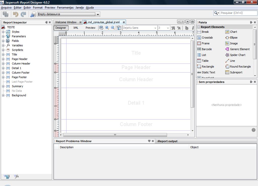Viewport: 258px width, 186px height.
Task: Select the Rectangle palette element
Action: point(206,67)
